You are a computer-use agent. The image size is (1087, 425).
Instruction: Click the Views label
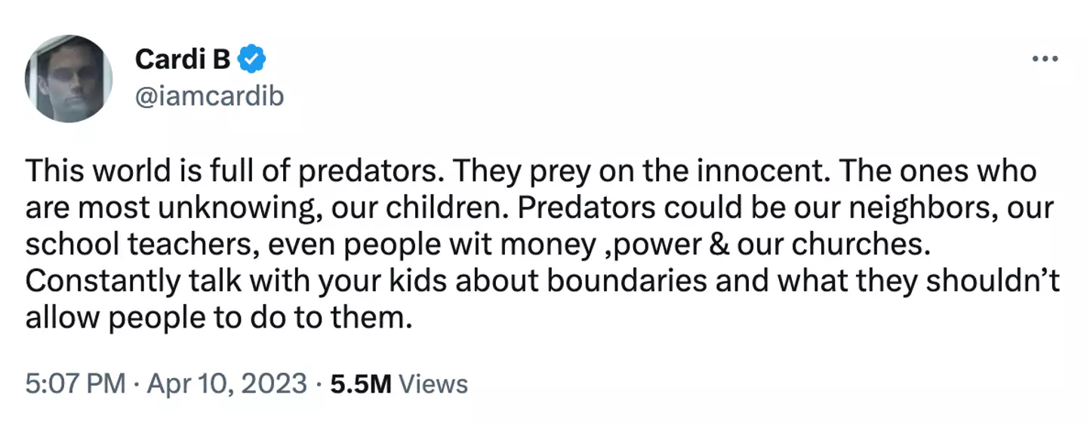[433, 383]
